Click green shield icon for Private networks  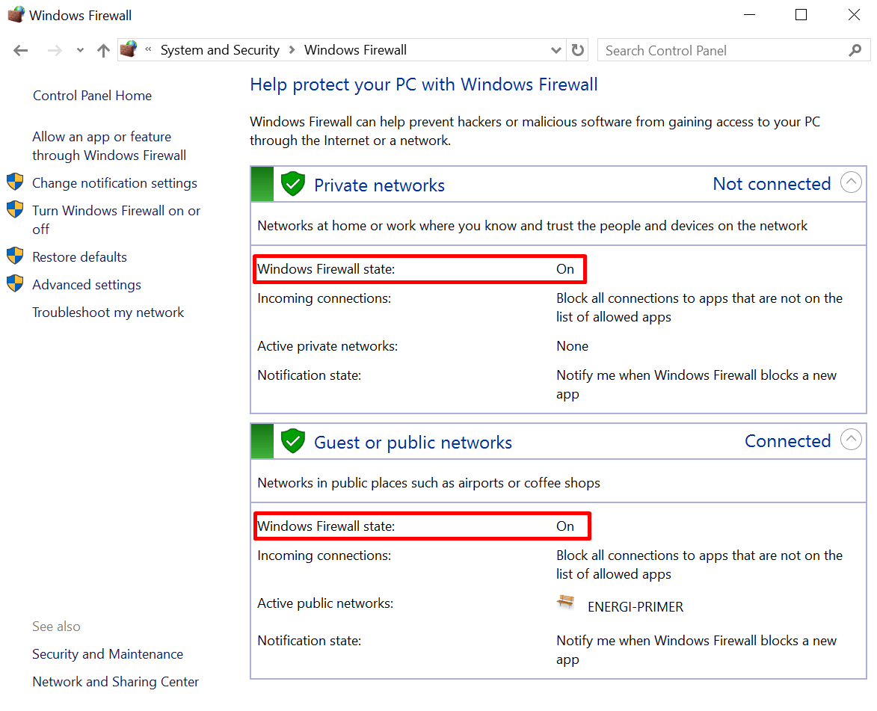click(x=292, y=183)
